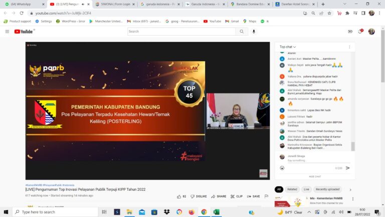Open YouTube notifications bell
Image resolution: width=385 pixels, height=217 pixels.
coord(360,32)
